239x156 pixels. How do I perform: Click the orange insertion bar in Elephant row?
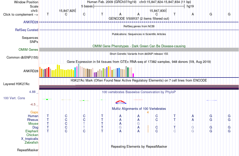pyautogui.click(x=148, y=131)
